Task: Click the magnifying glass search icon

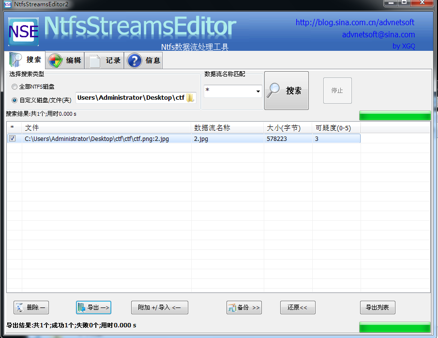Action: [274, 91]
